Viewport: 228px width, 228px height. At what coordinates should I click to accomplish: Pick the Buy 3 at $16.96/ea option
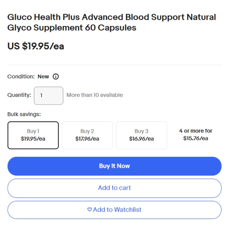[141, 135]
